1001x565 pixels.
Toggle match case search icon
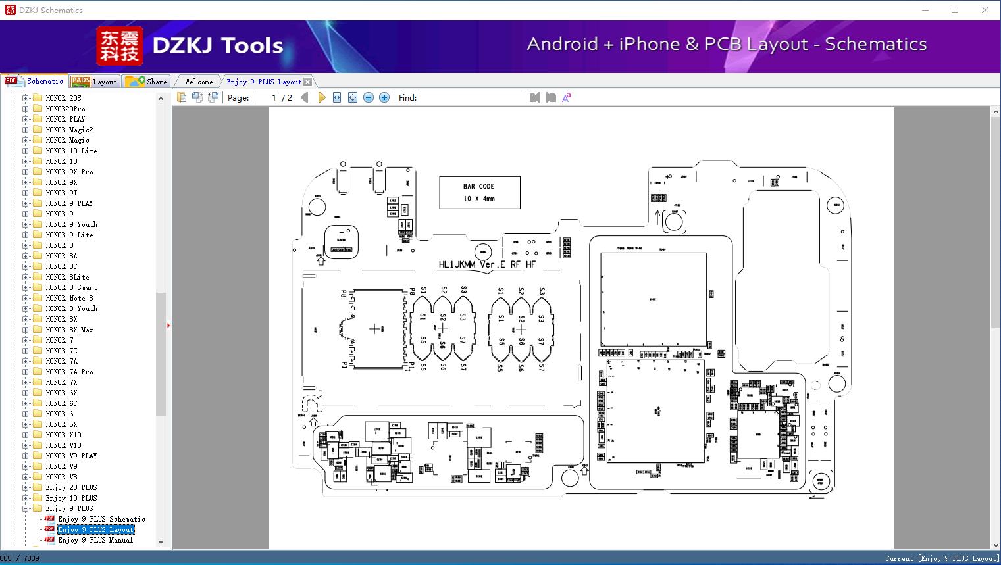(x=567, y=97)
